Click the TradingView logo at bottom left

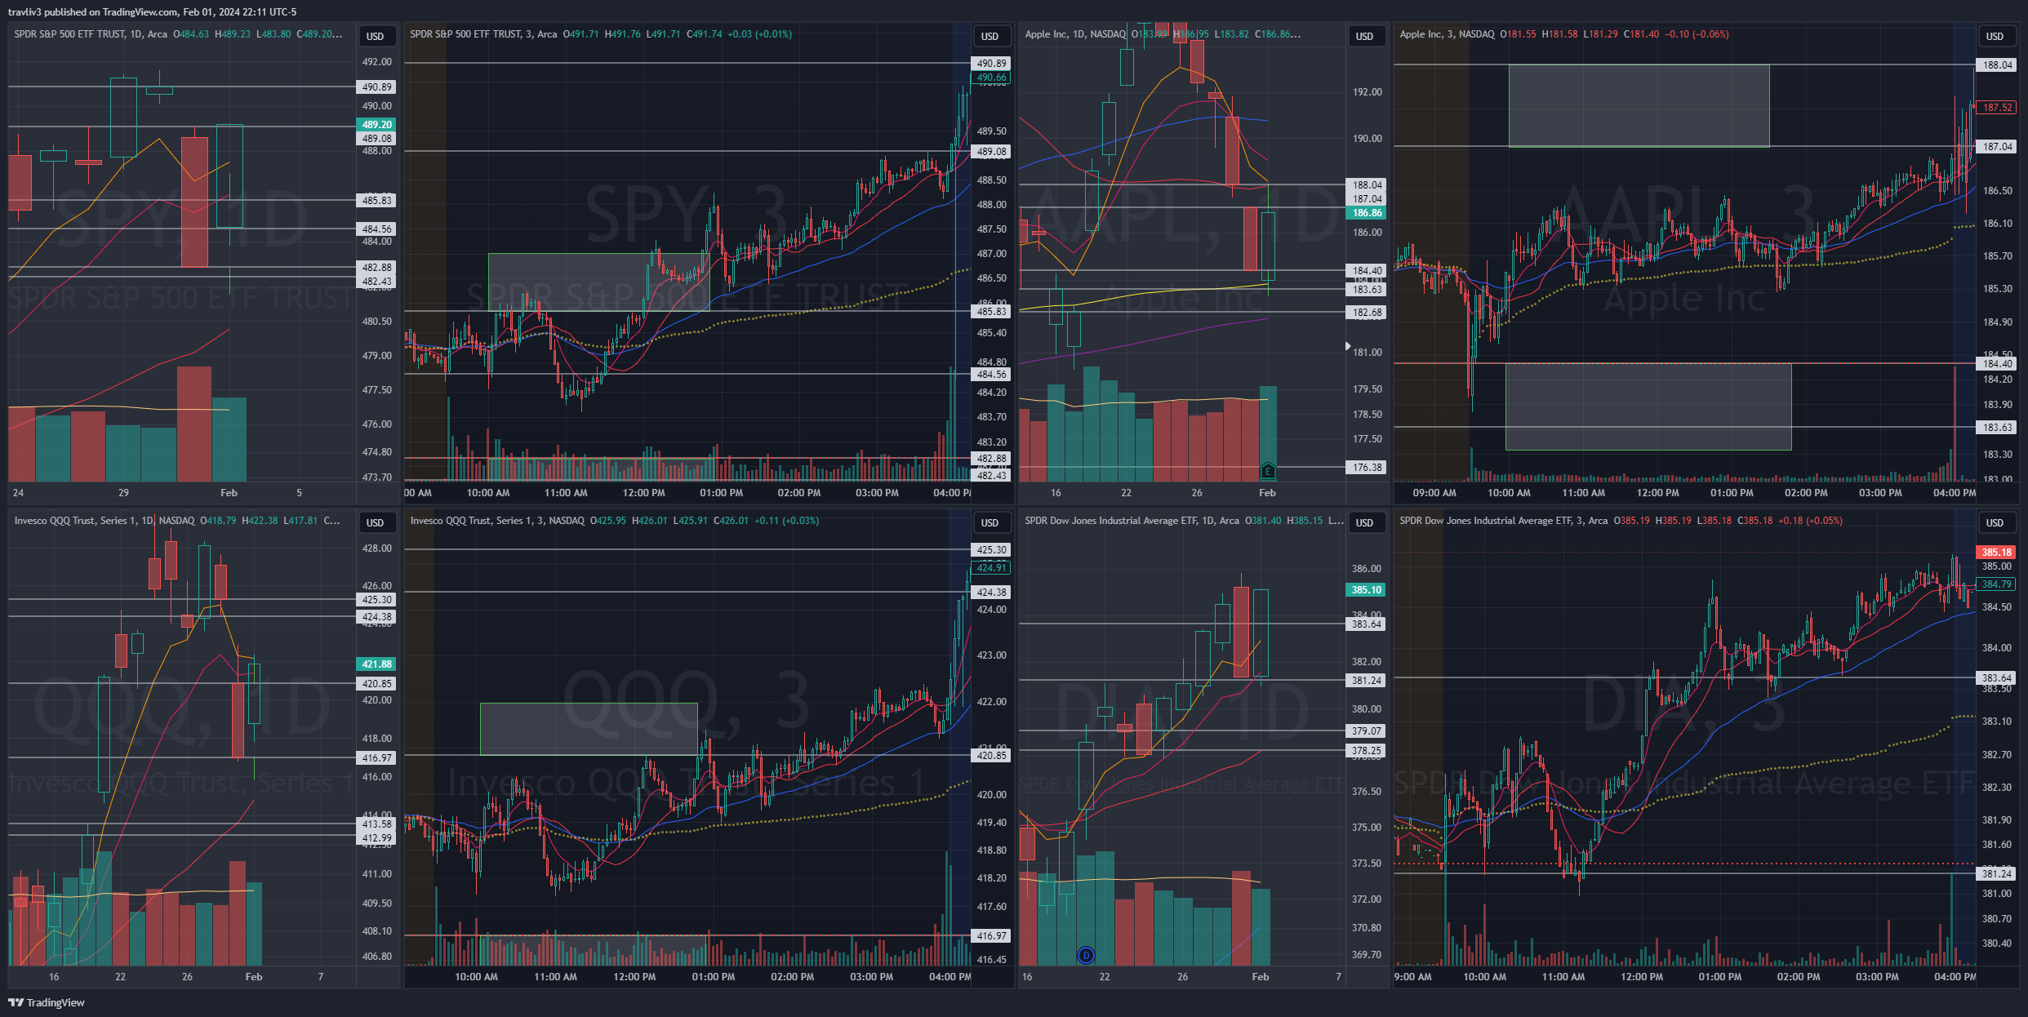(x=47, y=1002)
